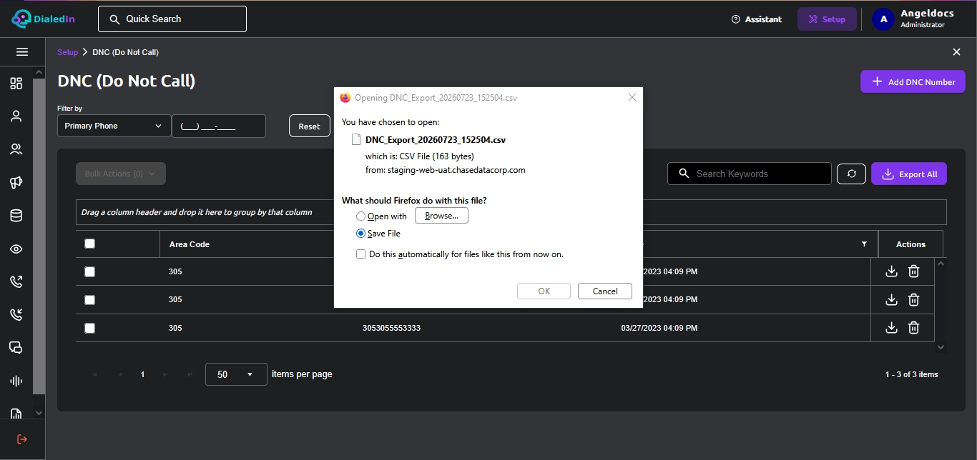
Task: Delete the second 305 row
Action: click(913, 299)
